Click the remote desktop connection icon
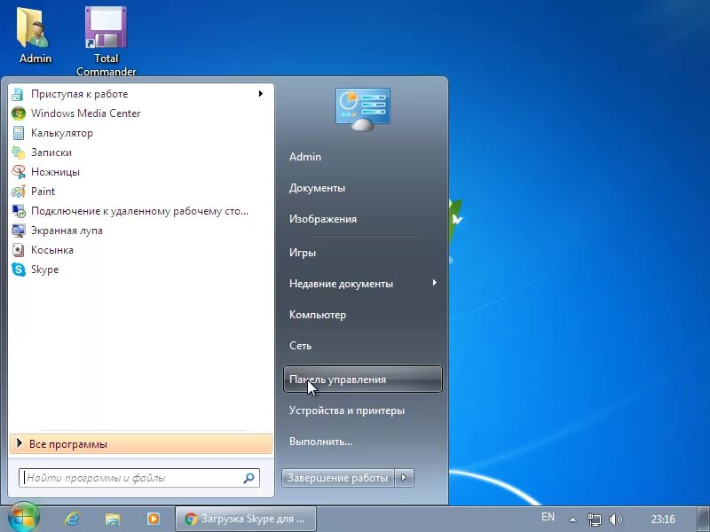710x532 pixels. pyautogui.click(x=18, y=211)
